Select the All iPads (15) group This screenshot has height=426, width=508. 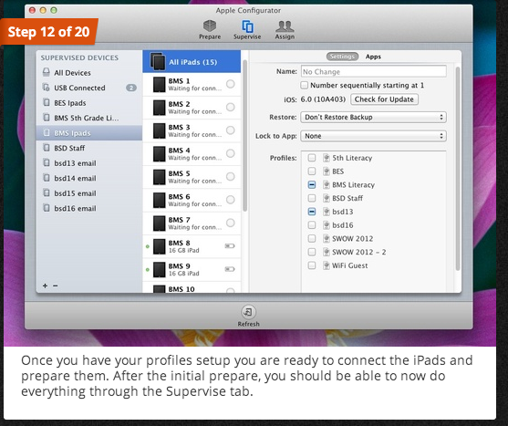(192, 61)
